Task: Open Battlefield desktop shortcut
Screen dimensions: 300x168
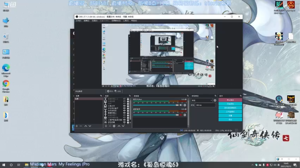Action: pyautogui.click(x=279, y=7)
